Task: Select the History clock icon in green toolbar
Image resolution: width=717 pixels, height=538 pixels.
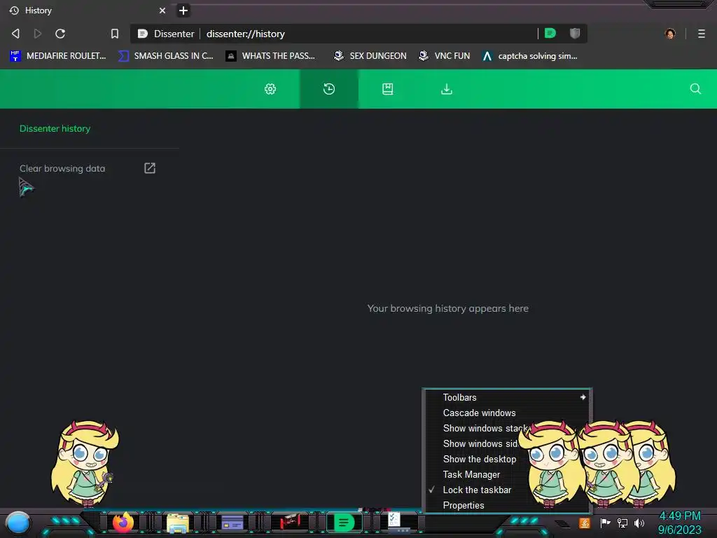Action: (x=329, y=89)
